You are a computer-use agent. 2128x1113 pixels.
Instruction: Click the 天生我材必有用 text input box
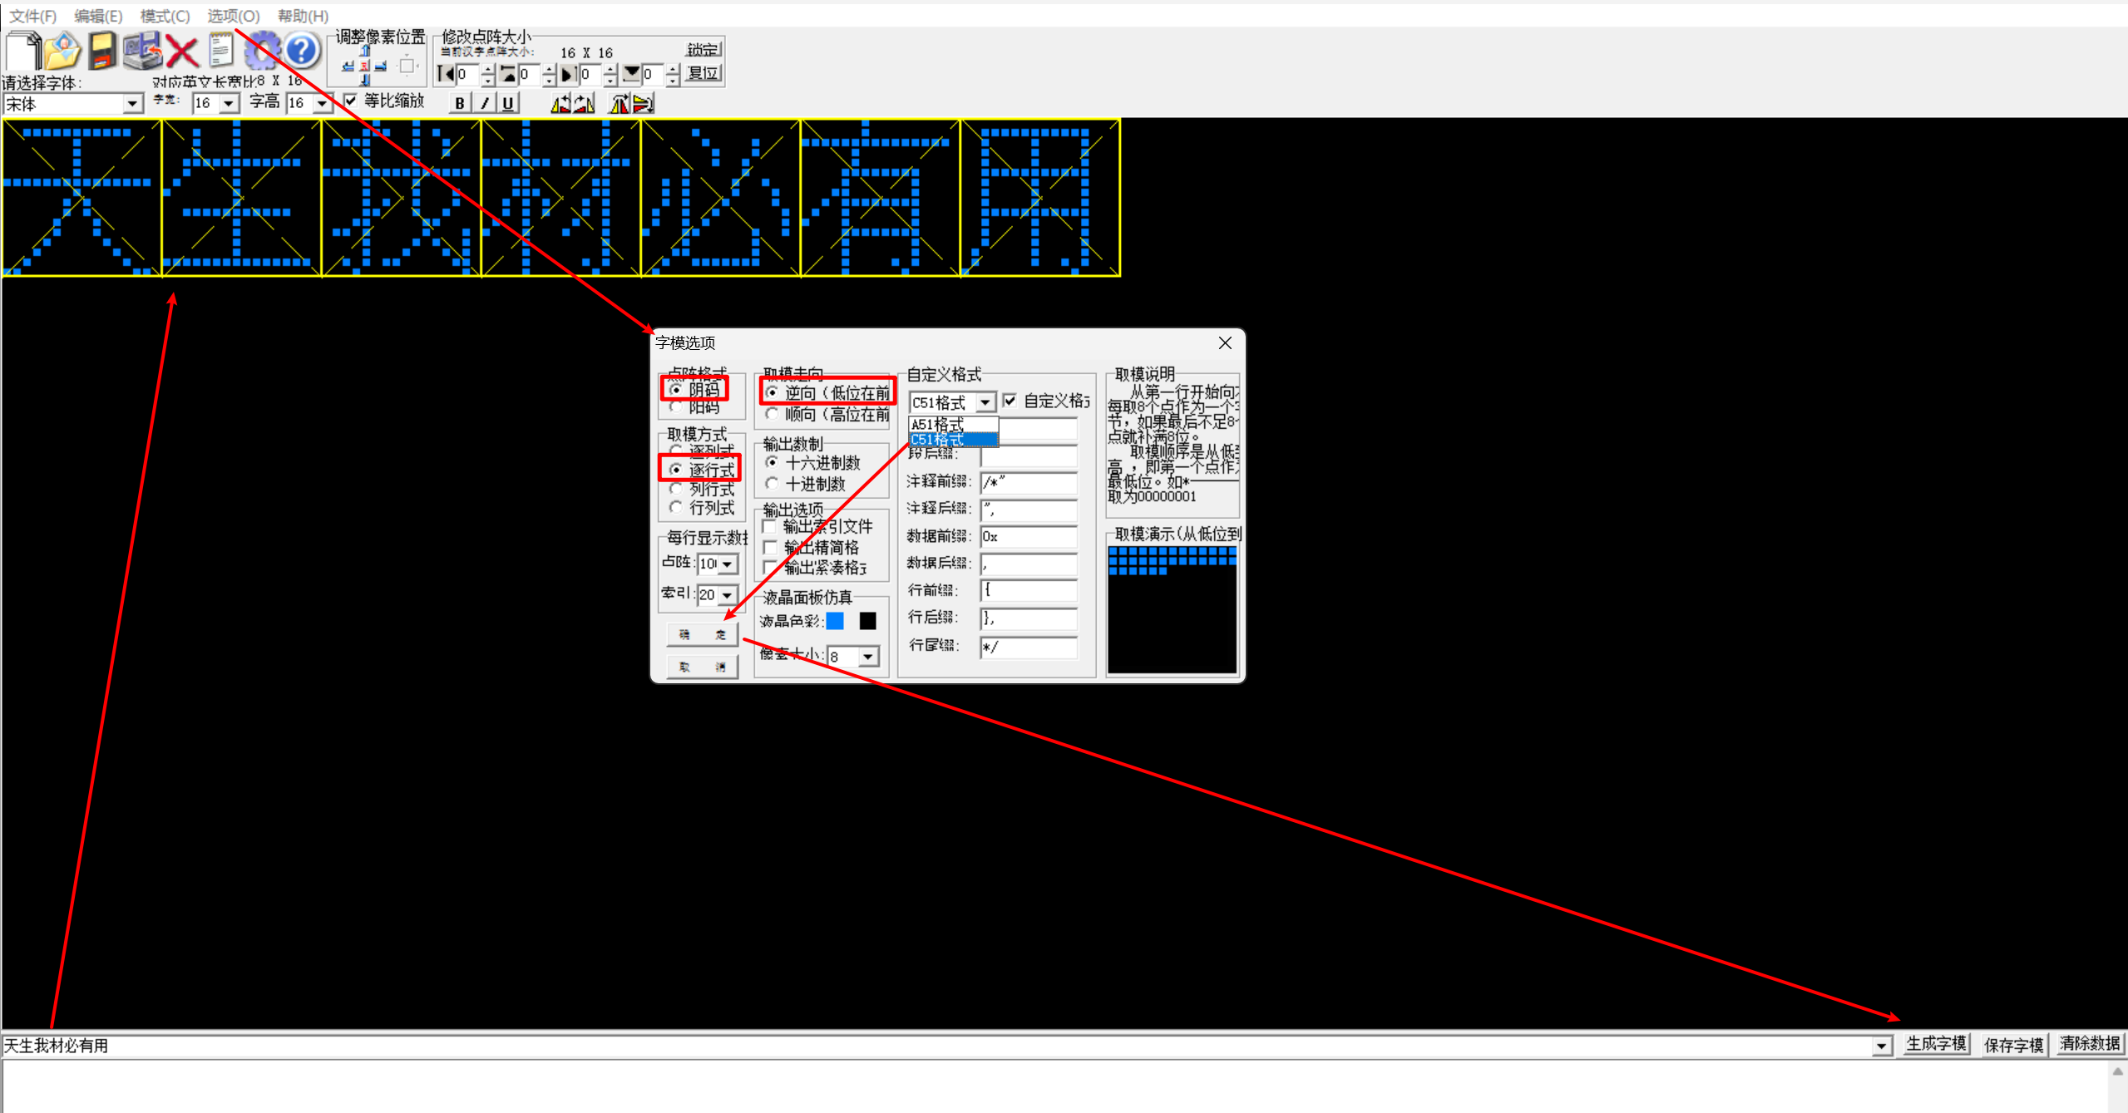[x=936, y=1047]
